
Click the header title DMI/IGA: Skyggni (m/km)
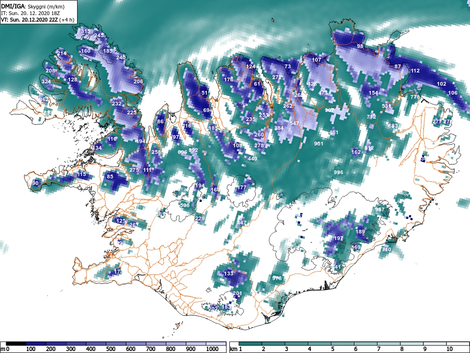coord(33,6)
